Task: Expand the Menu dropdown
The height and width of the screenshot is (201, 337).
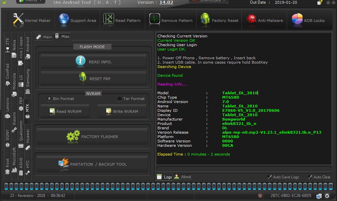Action: [30, 1]
